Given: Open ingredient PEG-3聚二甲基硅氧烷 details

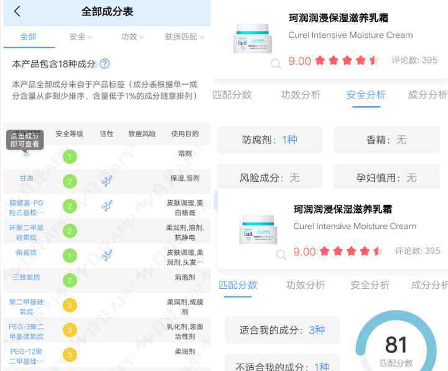Looking at the screenshot, I should [x=26, y=332].
